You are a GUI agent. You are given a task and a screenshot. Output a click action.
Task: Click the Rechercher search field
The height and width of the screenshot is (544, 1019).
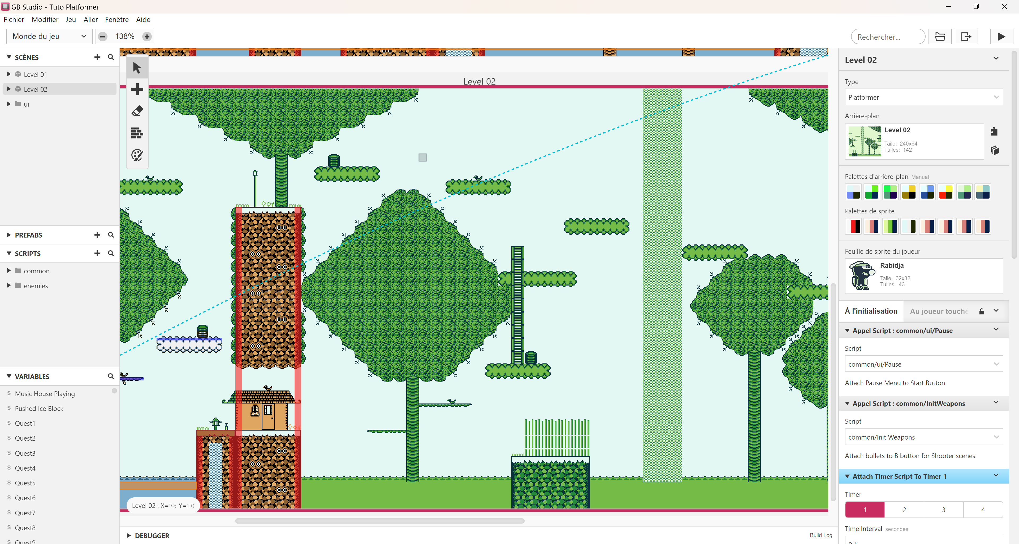click(887, 37)
